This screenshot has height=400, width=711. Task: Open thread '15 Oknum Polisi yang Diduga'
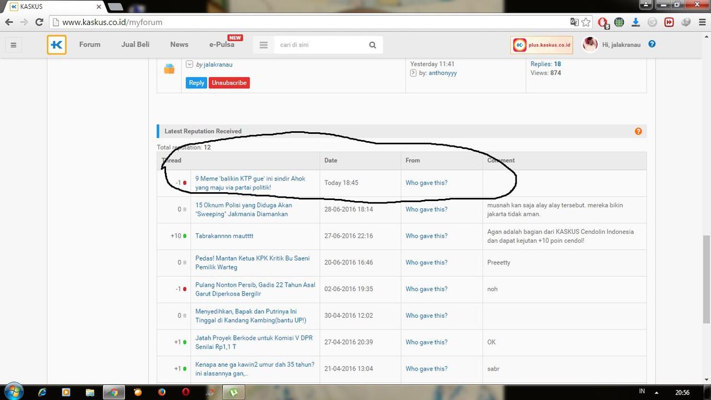point(243,209)
